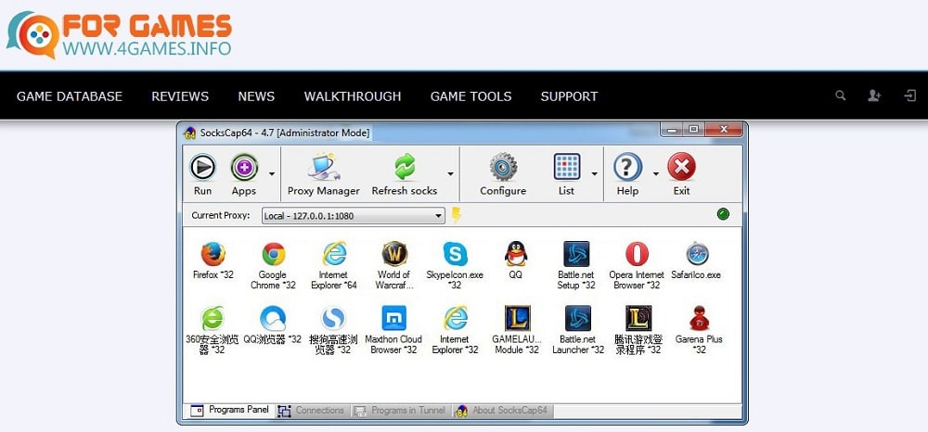
Task: Click the add user register icon
Action: pyautogui.click(x=874, y=95)
